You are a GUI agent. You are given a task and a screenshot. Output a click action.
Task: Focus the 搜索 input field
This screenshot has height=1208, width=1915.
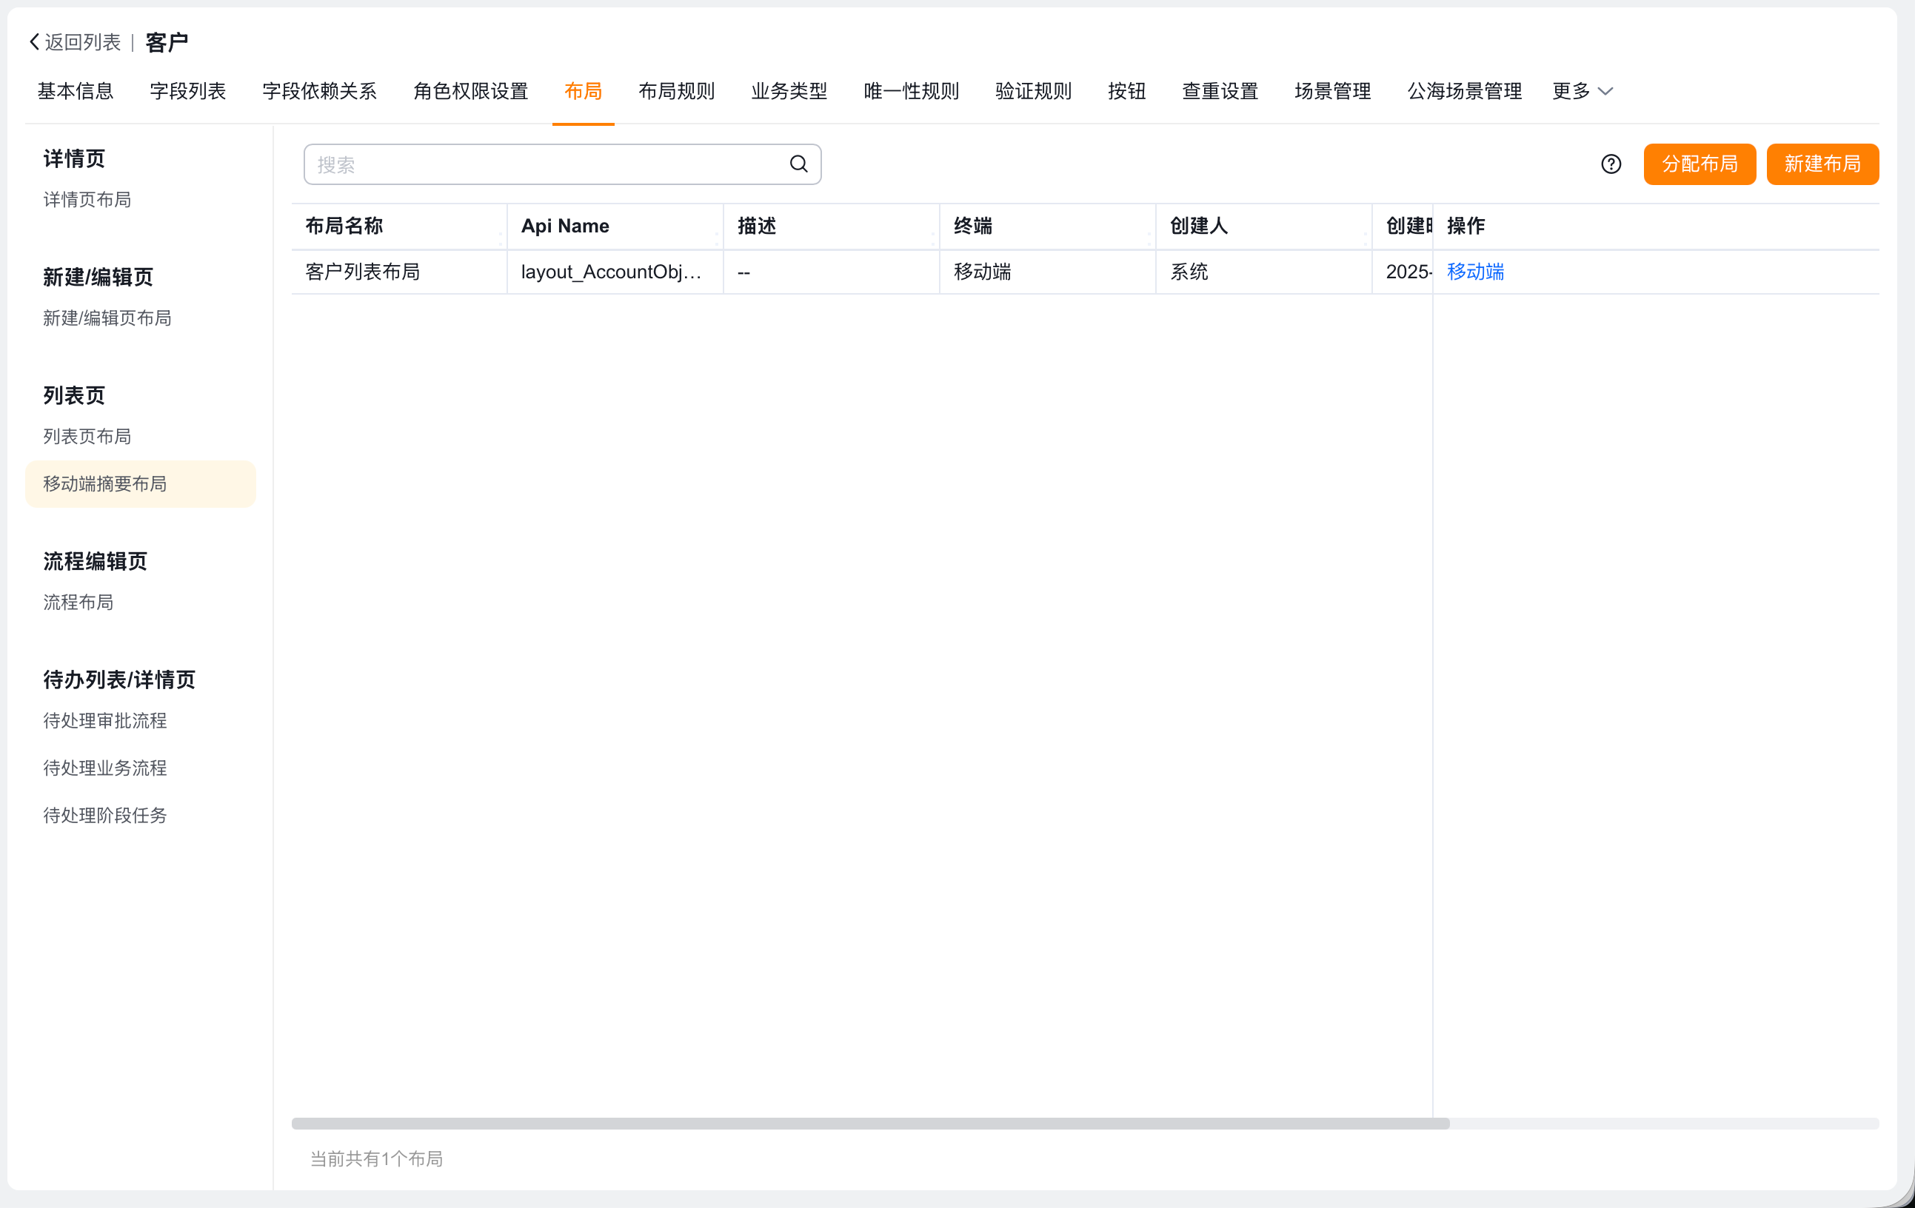tap(562, 164)
